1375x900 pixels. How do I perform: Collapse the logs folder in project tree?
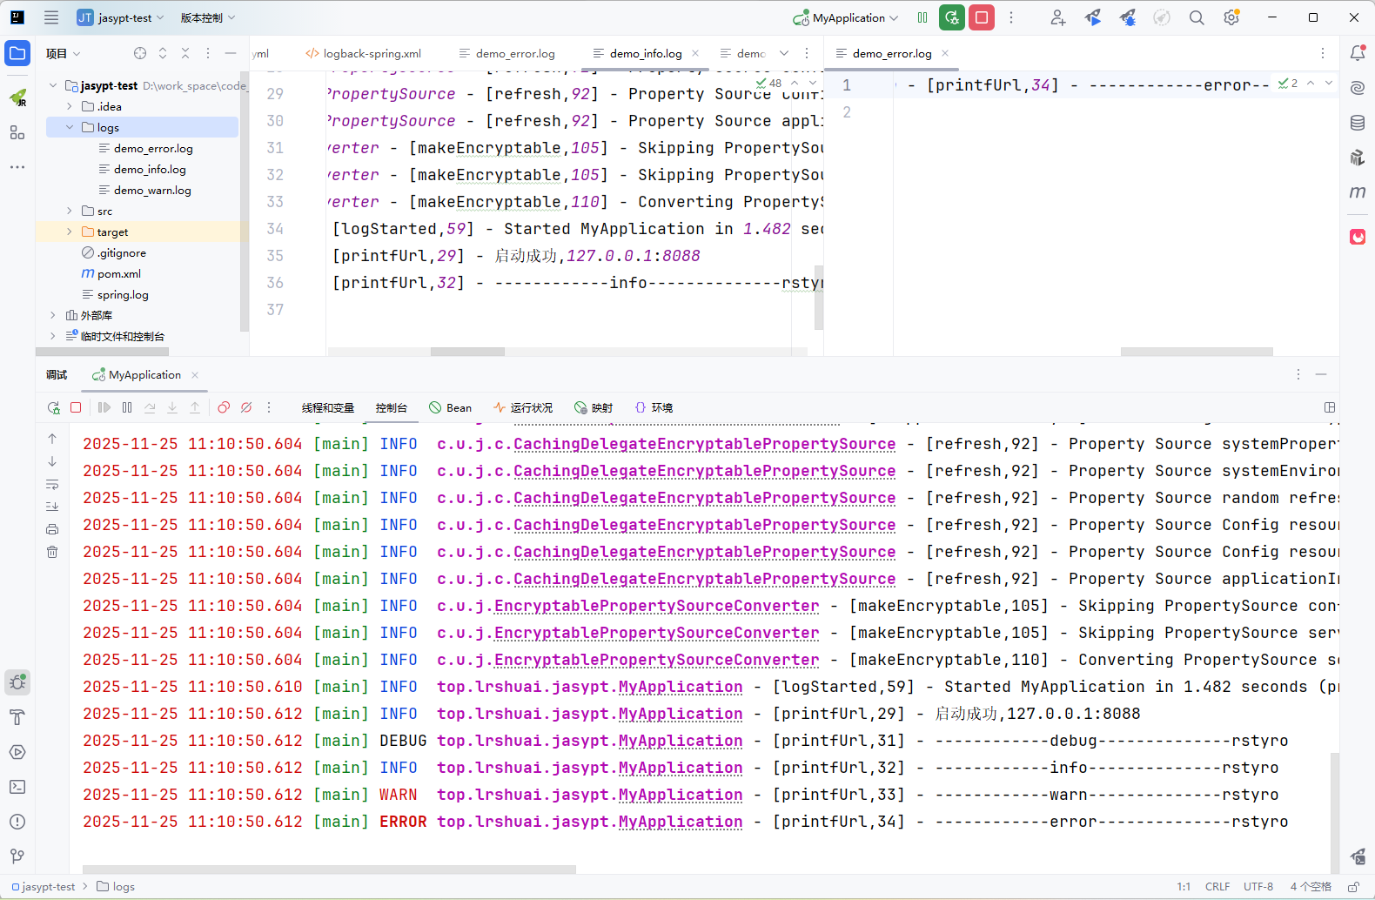coord(70,127)
